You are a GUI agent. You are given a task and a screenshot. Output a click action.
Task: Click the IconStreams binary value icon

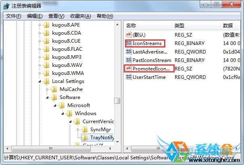click(129, 43)
